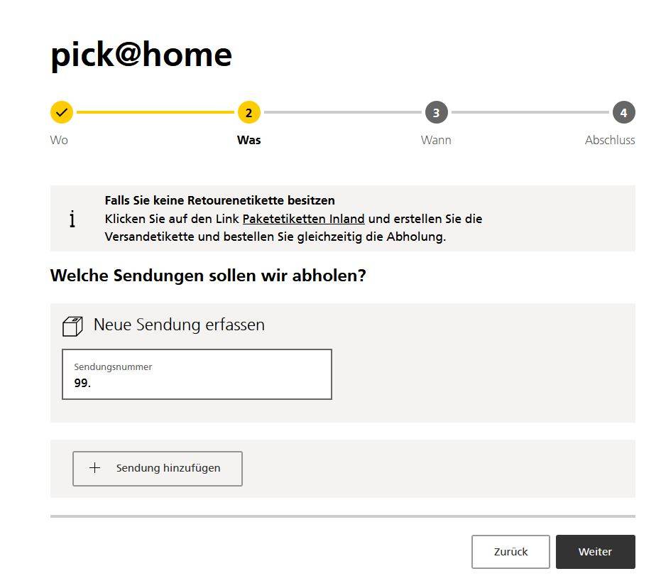Click the plus icon inside Sendung hinzufügen
The image size is (661, 581).
click(x=93, y=468)
